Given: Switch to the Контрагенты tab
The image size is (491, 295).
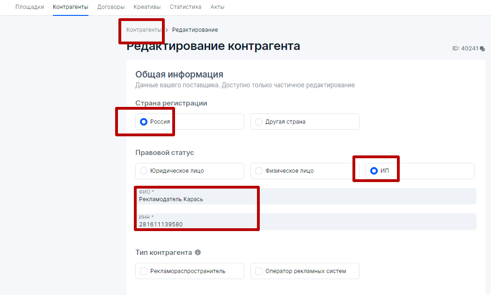Looking at the screenshot, I should point(71,7).
